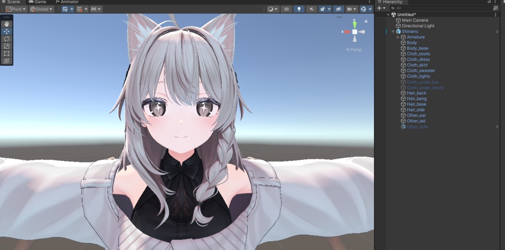The image size is (505, 250).
Task: Click the create plus button in Hierarchy
Action: 379,8
